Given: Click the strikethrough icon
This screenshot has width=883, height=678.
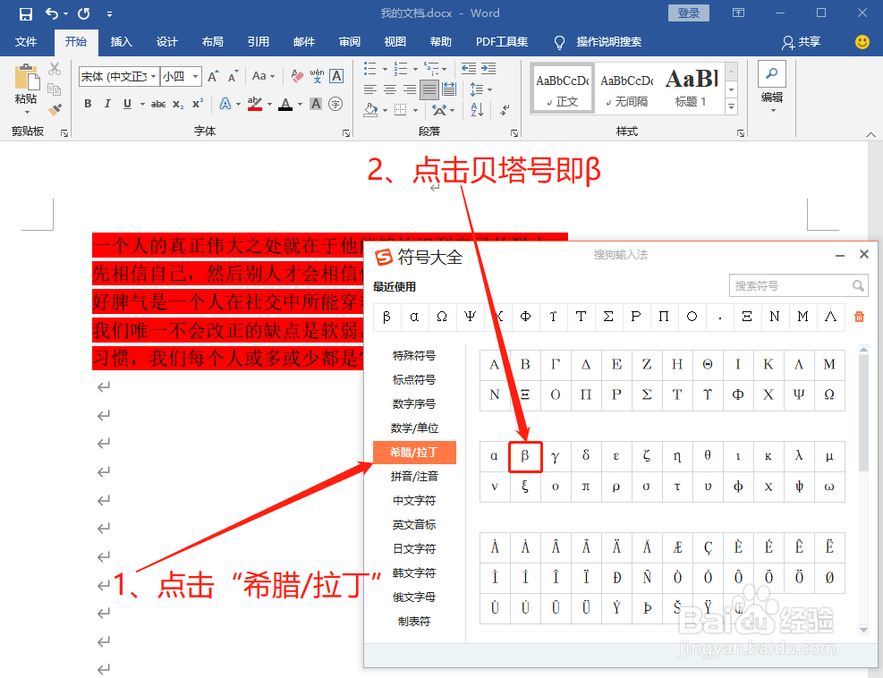Looking at the screenshot, I should (157, 104).
